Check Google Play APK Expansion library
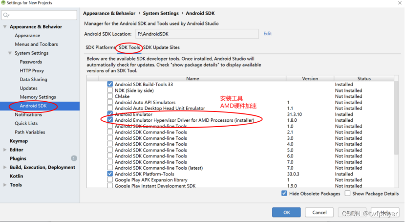The width and height of the screenshot is (405, 222). click(110, 179)
